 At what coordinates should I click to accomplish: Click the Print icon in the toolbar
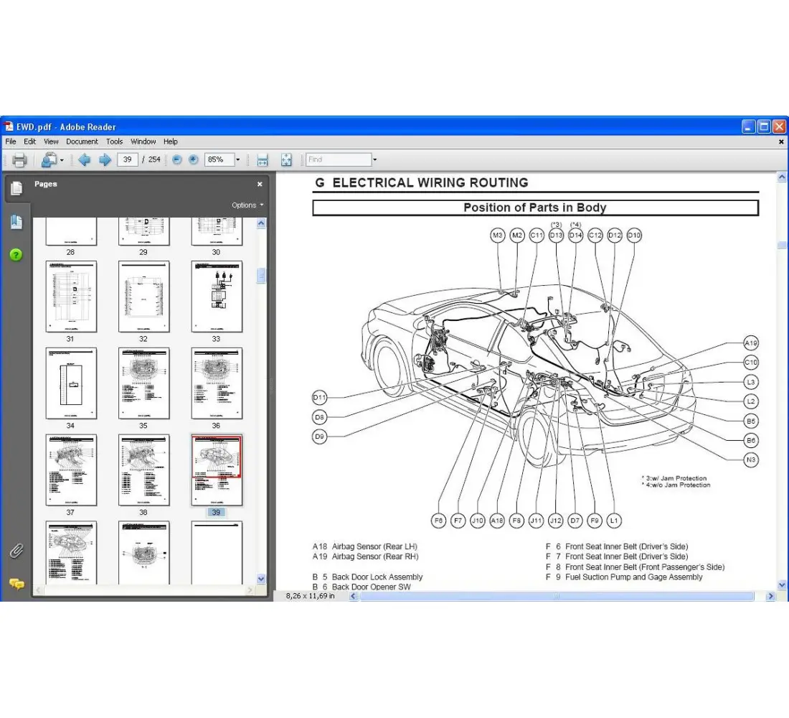click(x=19, y=159)
